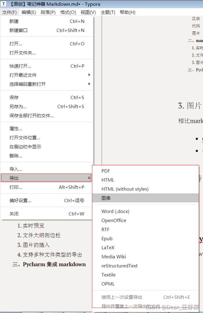Expand the 导出 submenu arrow
Image resolution: width=203 pixels, height=313 pixels.
tap(89, 178)
